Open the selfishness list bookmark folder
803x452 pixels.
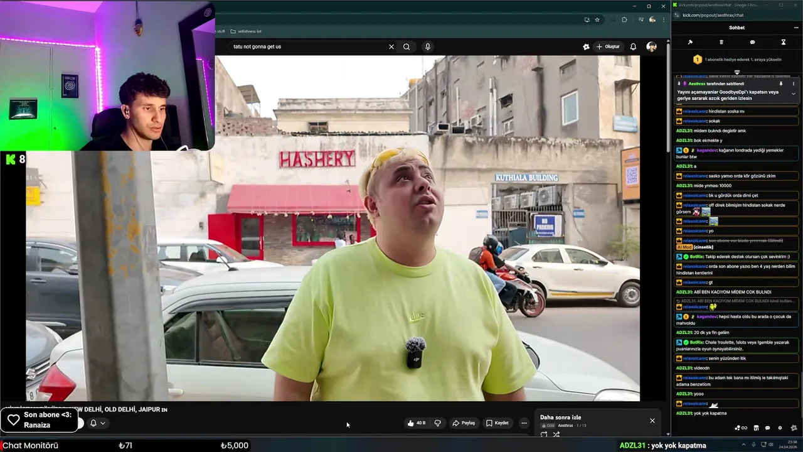pyautogui.click(x=246, y=31)
